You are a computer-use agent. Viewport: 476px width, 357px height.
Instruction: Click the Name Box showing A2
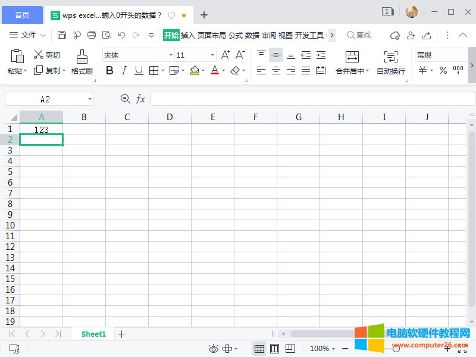click(45, 99)
